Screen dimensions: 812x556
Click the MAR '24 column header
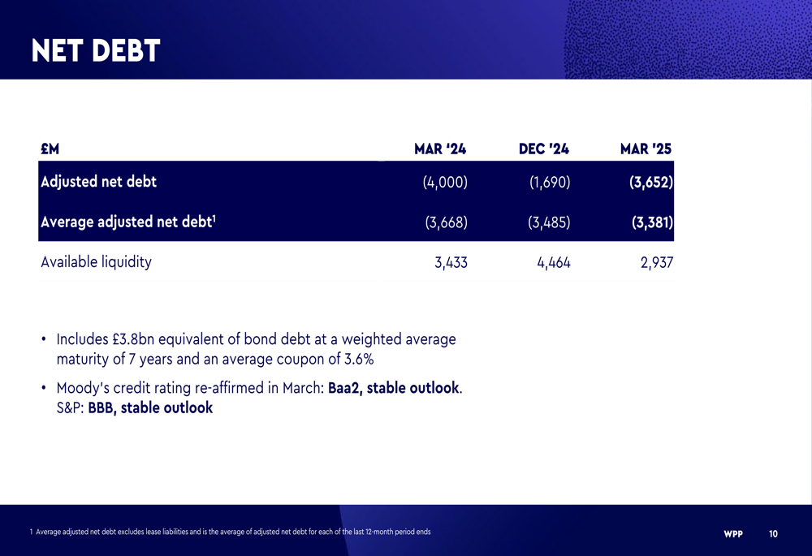[440, 149]
